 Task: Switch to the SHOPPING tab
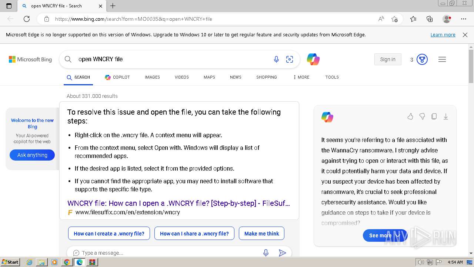point(267,77)
